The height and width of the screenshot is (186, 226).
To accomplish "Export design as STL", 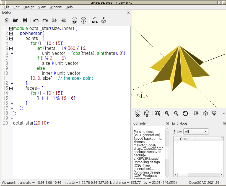I will click(95, 20).
